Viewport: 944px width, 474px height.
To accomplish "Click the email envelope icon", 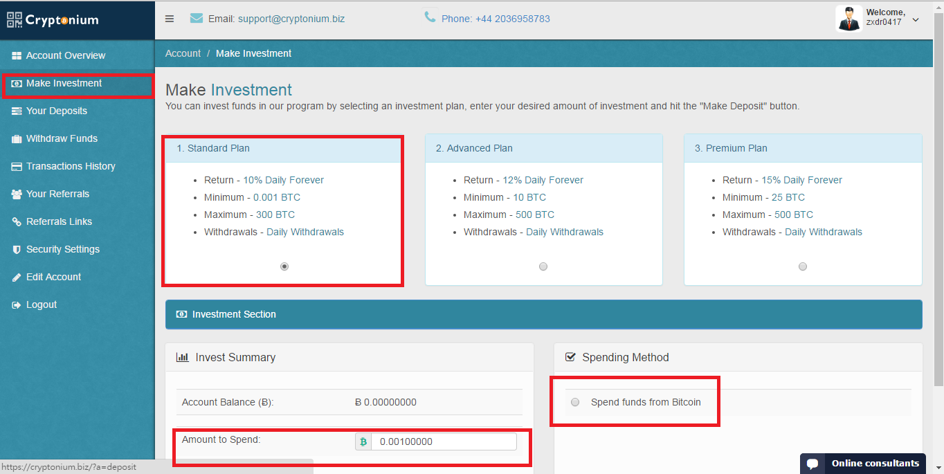I will (x=197, y=18).
